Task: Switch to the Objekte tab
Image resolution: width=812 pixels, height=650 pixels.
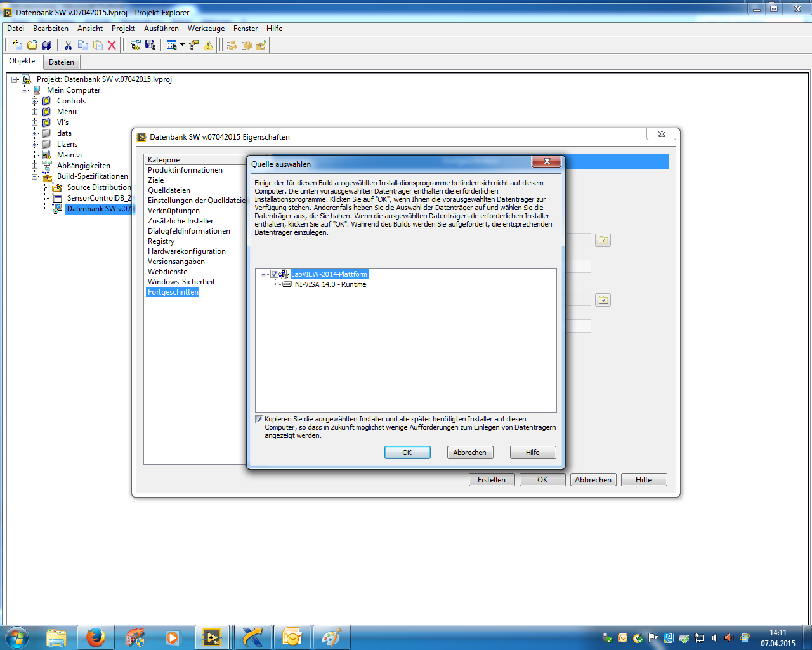Action: point(22,61)
